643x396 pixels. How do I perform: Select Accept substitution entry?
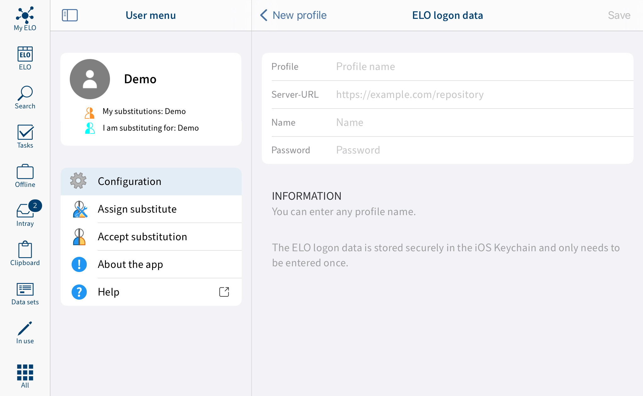point(151,237)
